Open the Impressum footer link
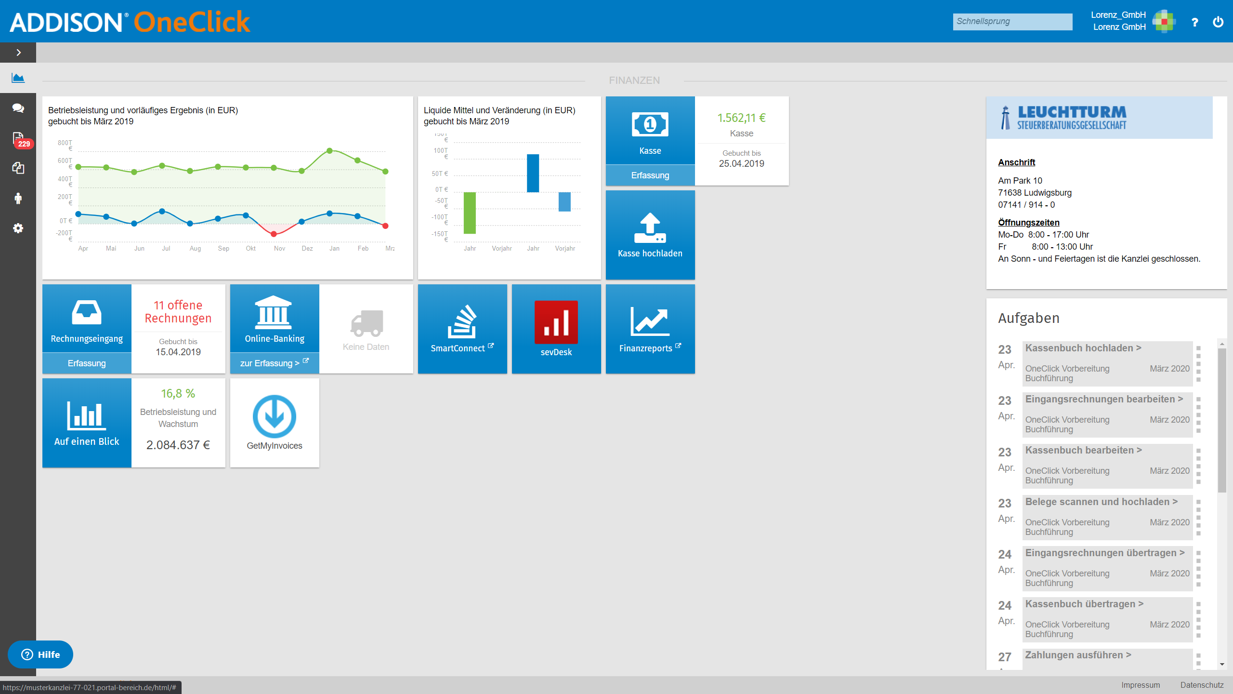 pos(1141,685)
